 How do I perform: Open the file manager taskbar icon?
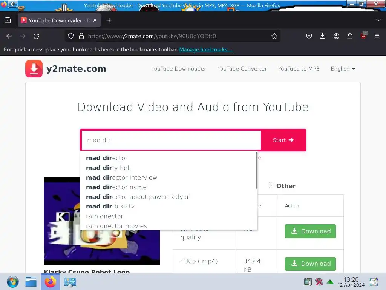(31, 282)
